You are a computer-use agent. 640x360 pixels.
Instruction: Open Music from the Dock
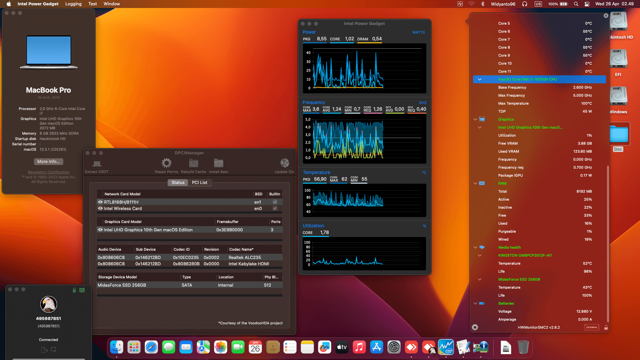(359, 347)
